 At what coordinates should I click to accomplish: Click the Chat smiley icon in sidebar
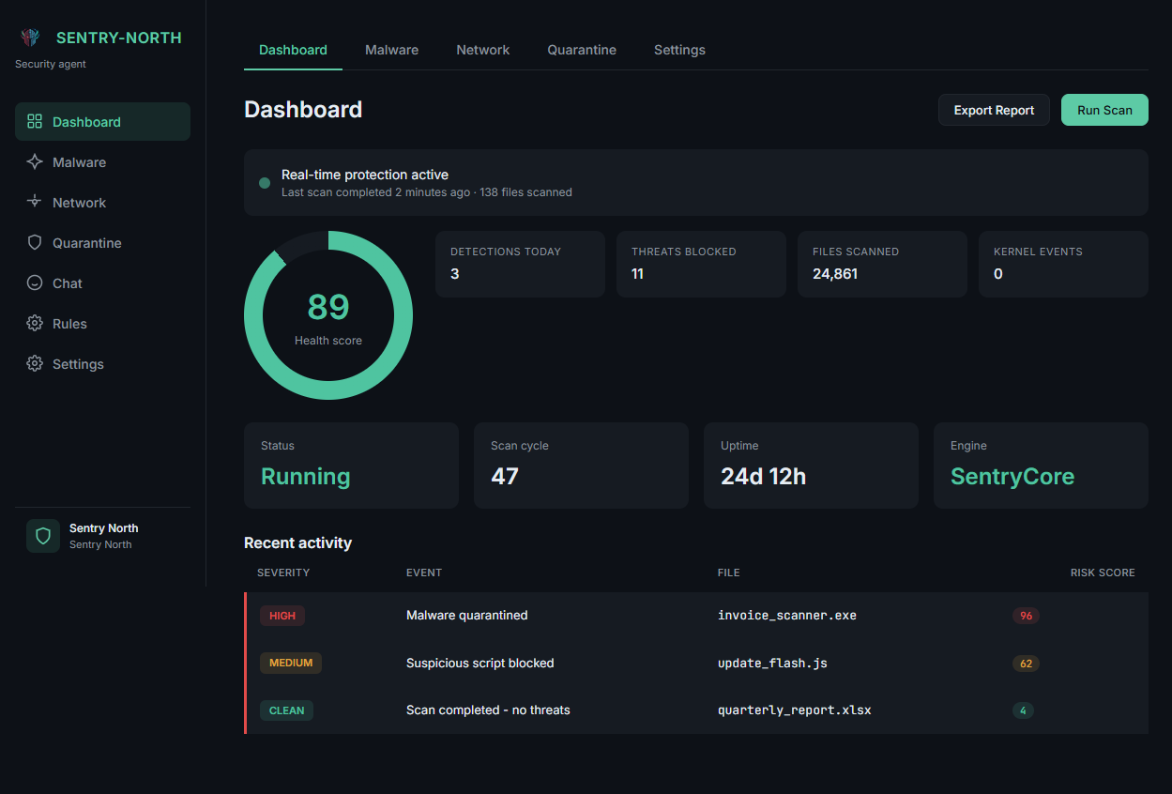tap(35, 283)
